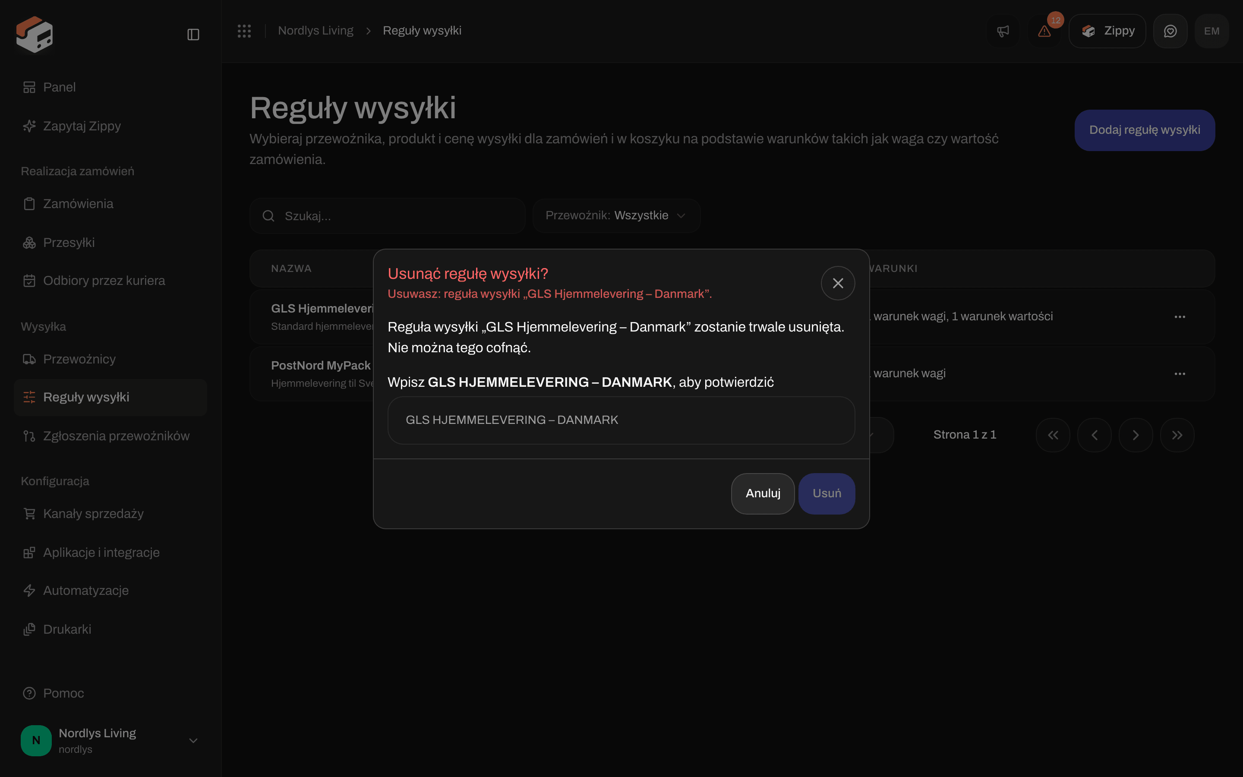
Task: Click the search magnifier icon
Action: click(x=268, y=216)
